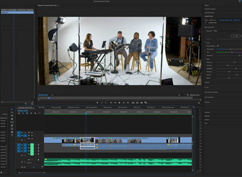Click the Mark In button
Screen dimensions: 242x177
click(102, 103)
